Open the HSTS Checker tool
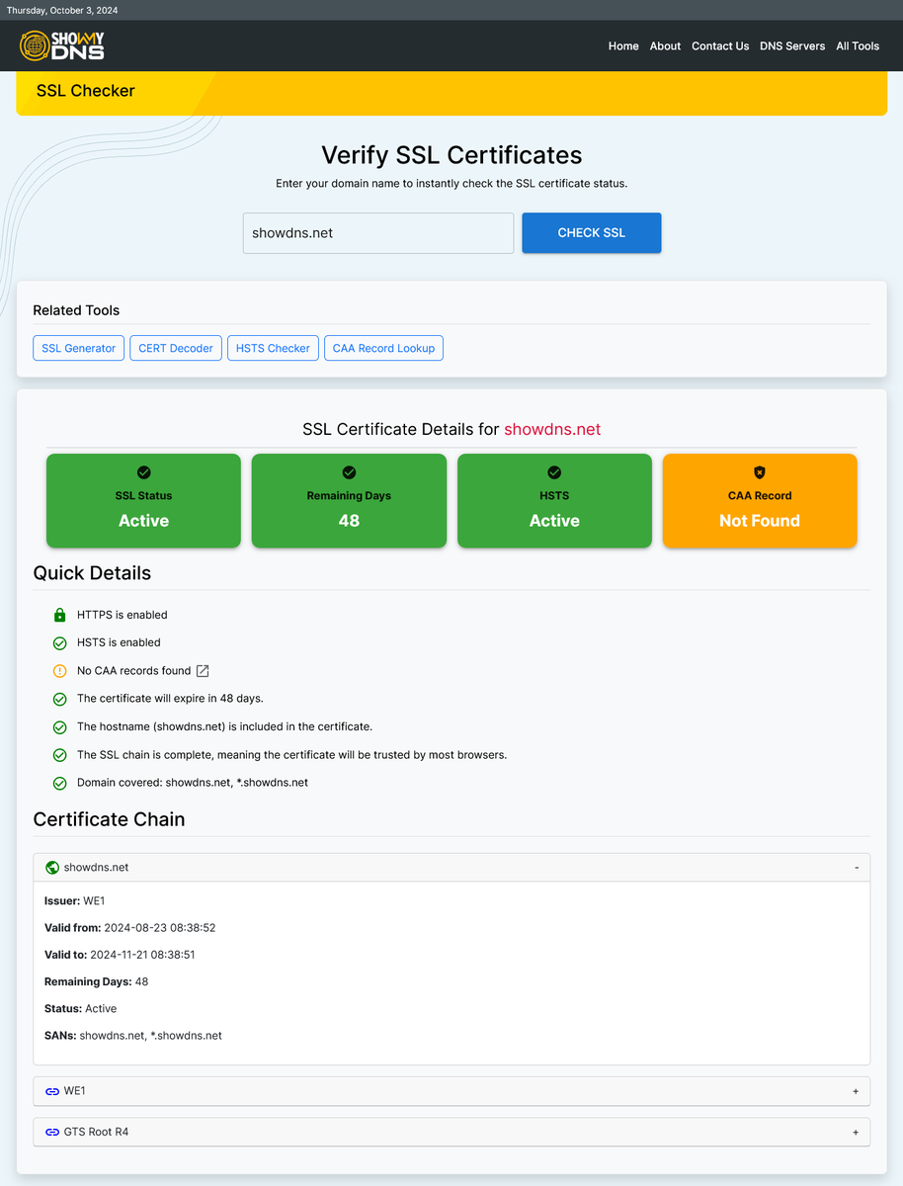Screen dimensions: 903x1186 [273, 348]
